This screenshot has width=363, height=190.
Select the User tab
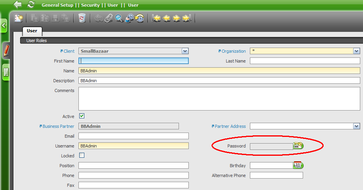point(32,31)
